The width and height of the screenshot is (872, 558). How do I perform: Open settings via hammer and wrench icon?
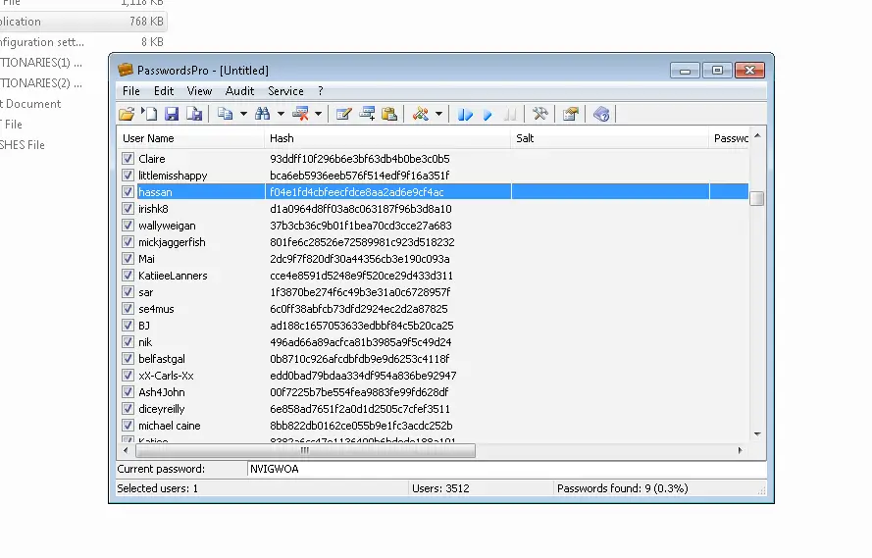540,114
